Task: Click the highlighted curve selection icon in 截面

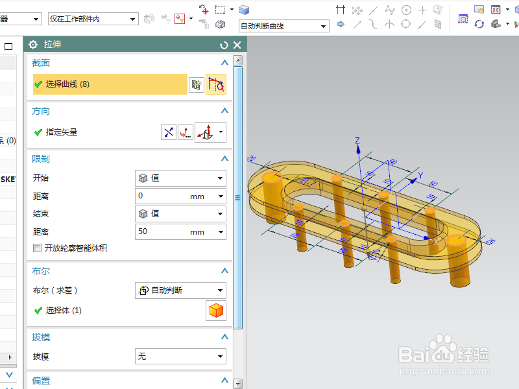Action: pyautogui.click(x=216, y=85)
